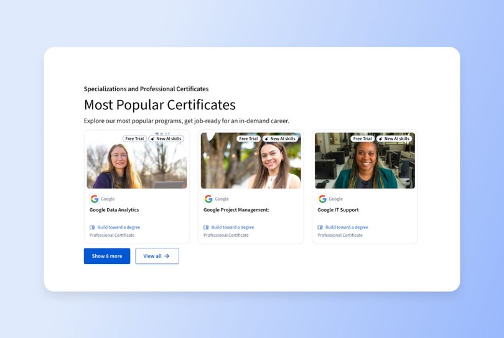Image resolution: width=504 pixels, height=338 pixels.
Task: Click Google provider name on IT Support card
Action: (336, 199)
